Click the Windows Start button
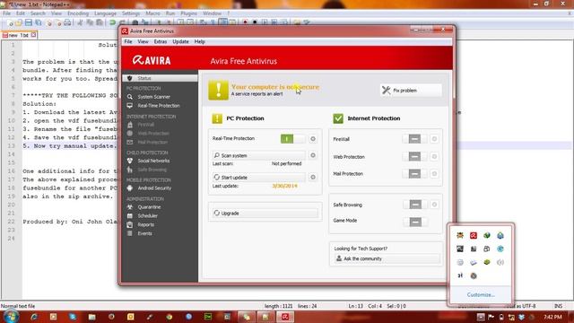This screenshot has width=574, height=323. 11,317
